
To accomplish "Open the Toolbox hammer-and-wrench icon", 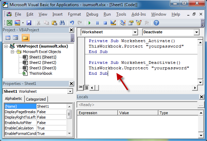I will [147, 23].
